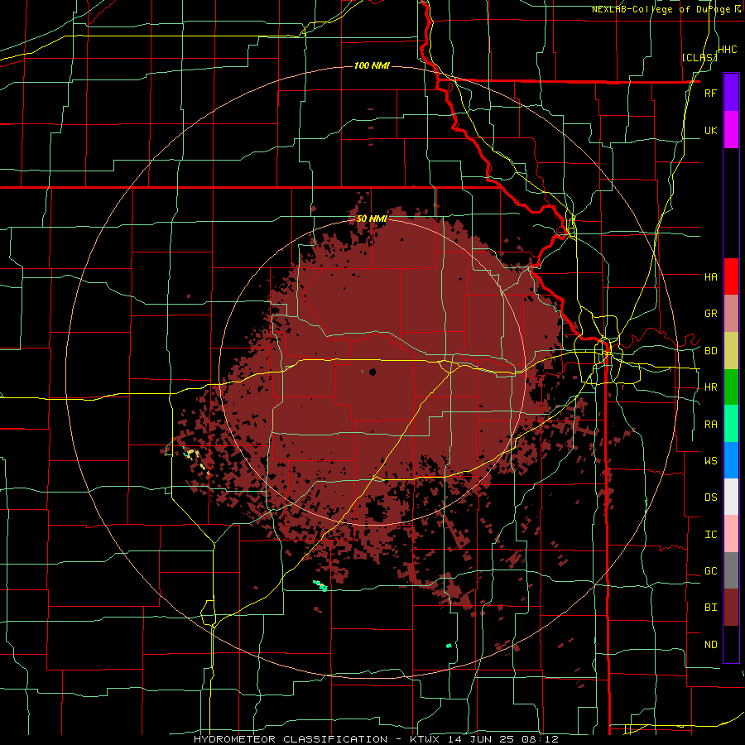Select the GR legend color block

click(731, 313)
